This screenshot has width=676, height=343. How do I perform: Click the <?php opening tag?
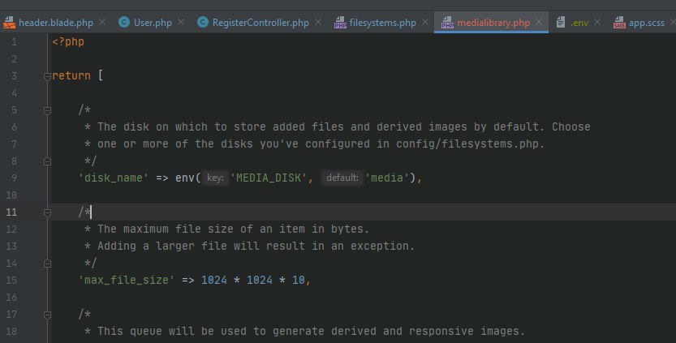[68, 42]
